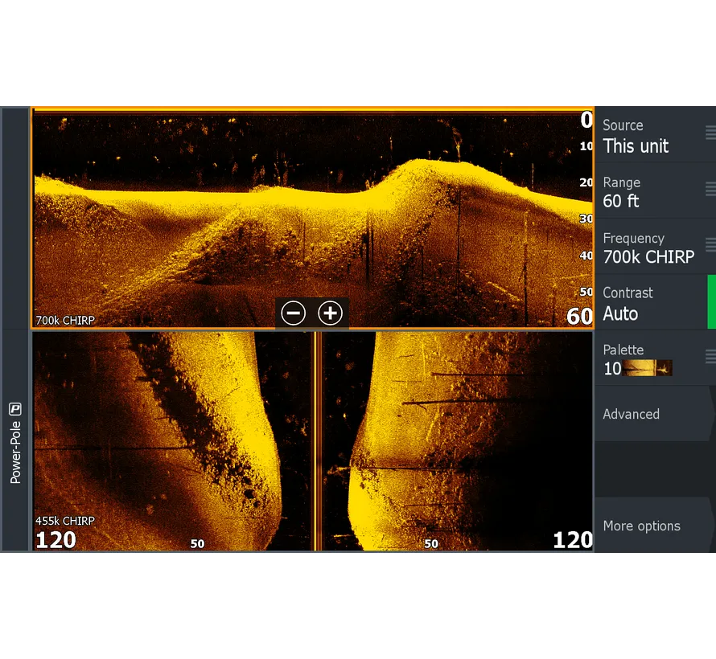Open the Range submenu icon
The width and height of the screenshot is (716, 659).
click(710, 190)
